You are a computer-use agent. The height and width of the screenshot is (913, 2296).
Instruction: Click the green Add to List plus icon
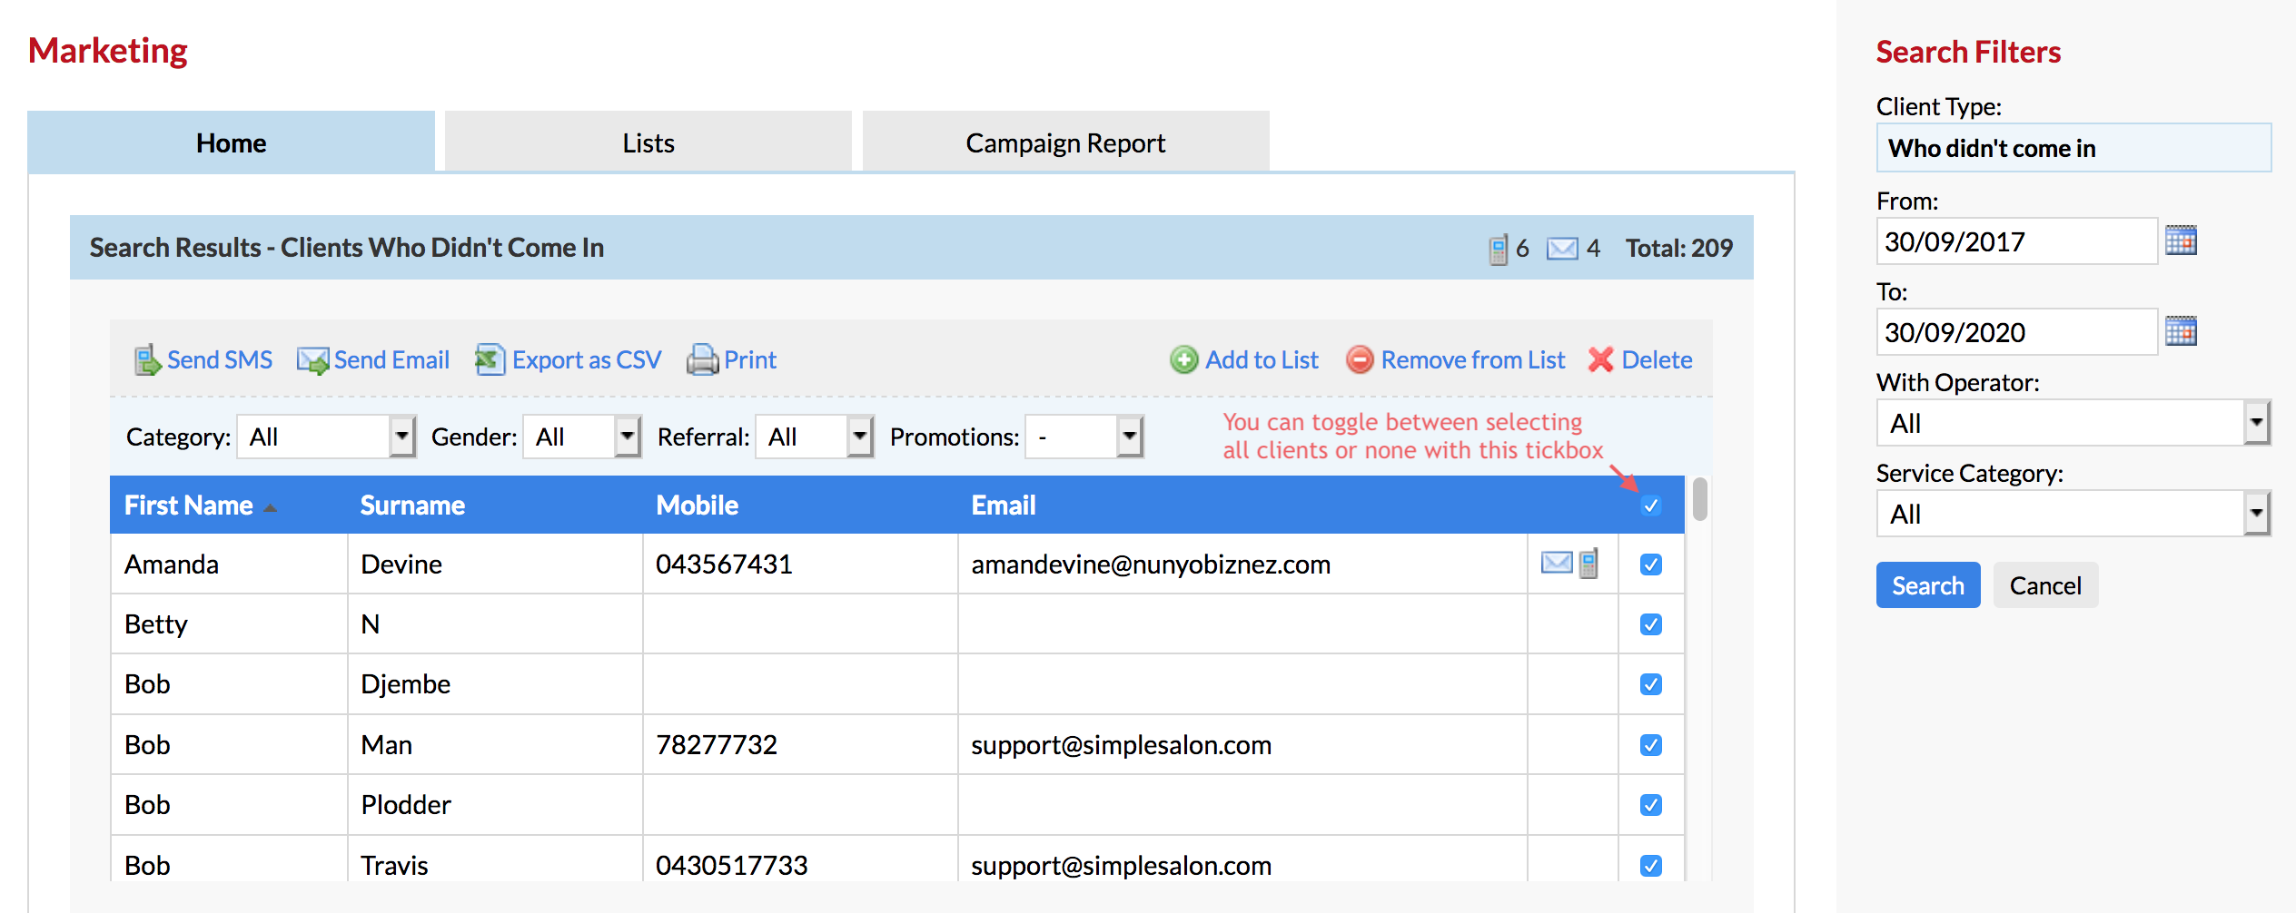tap(1184, 360)
